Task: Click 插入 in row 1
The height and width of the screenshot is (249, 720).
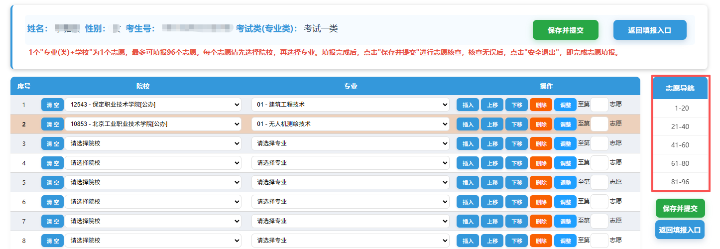Action: click(468, 105)
